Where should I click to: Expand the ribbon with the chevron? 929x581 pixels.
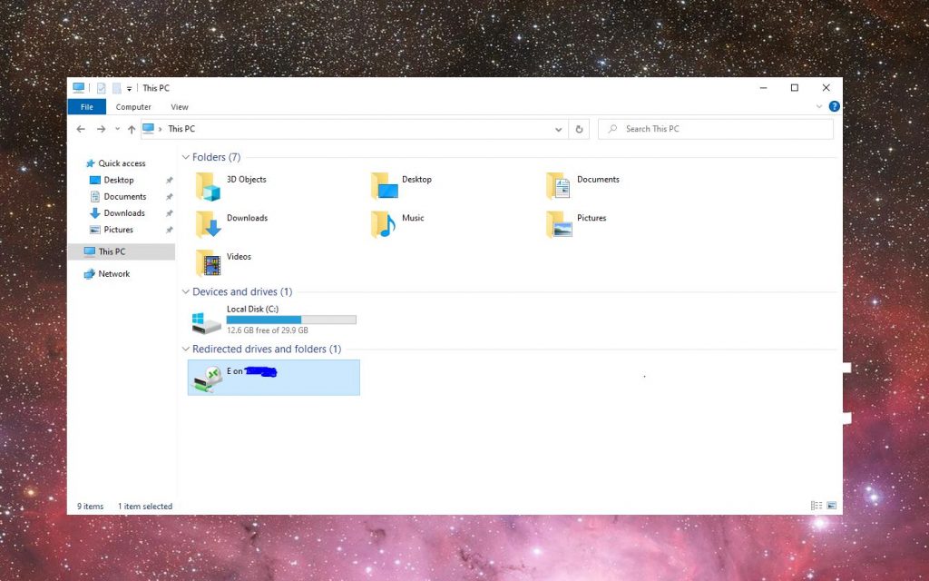point(819,106)
